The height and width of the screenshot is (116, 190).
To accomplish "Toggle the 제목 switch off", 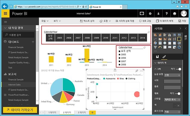I will tap(178, 94).
